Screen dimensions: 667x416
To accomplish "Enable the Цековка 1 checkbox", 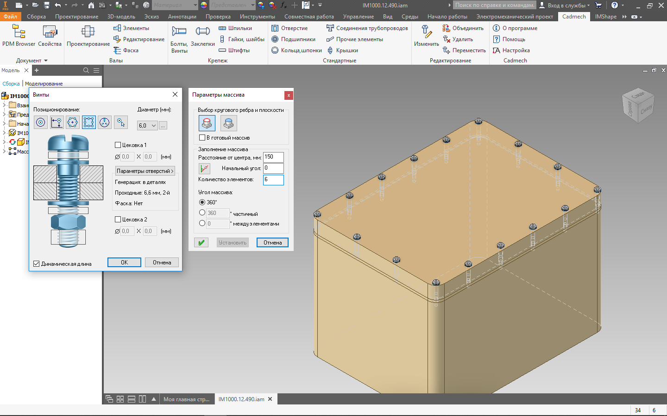I will pos(118,145).
